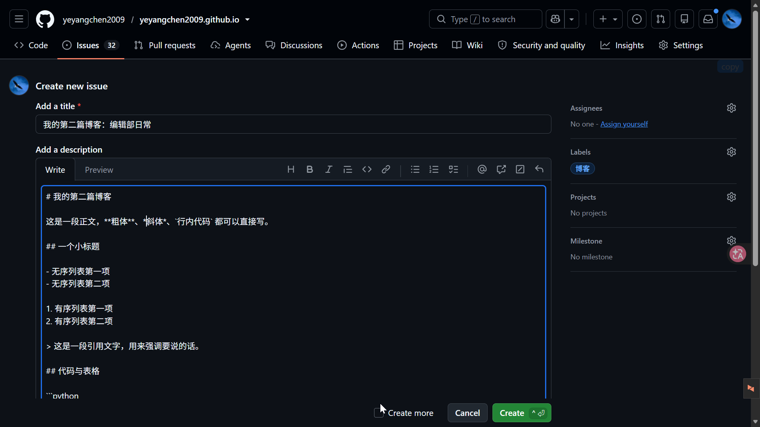Screen dimensions: 760x427
Task: Open the Copilot chat icon
Action: coord(555,19)
